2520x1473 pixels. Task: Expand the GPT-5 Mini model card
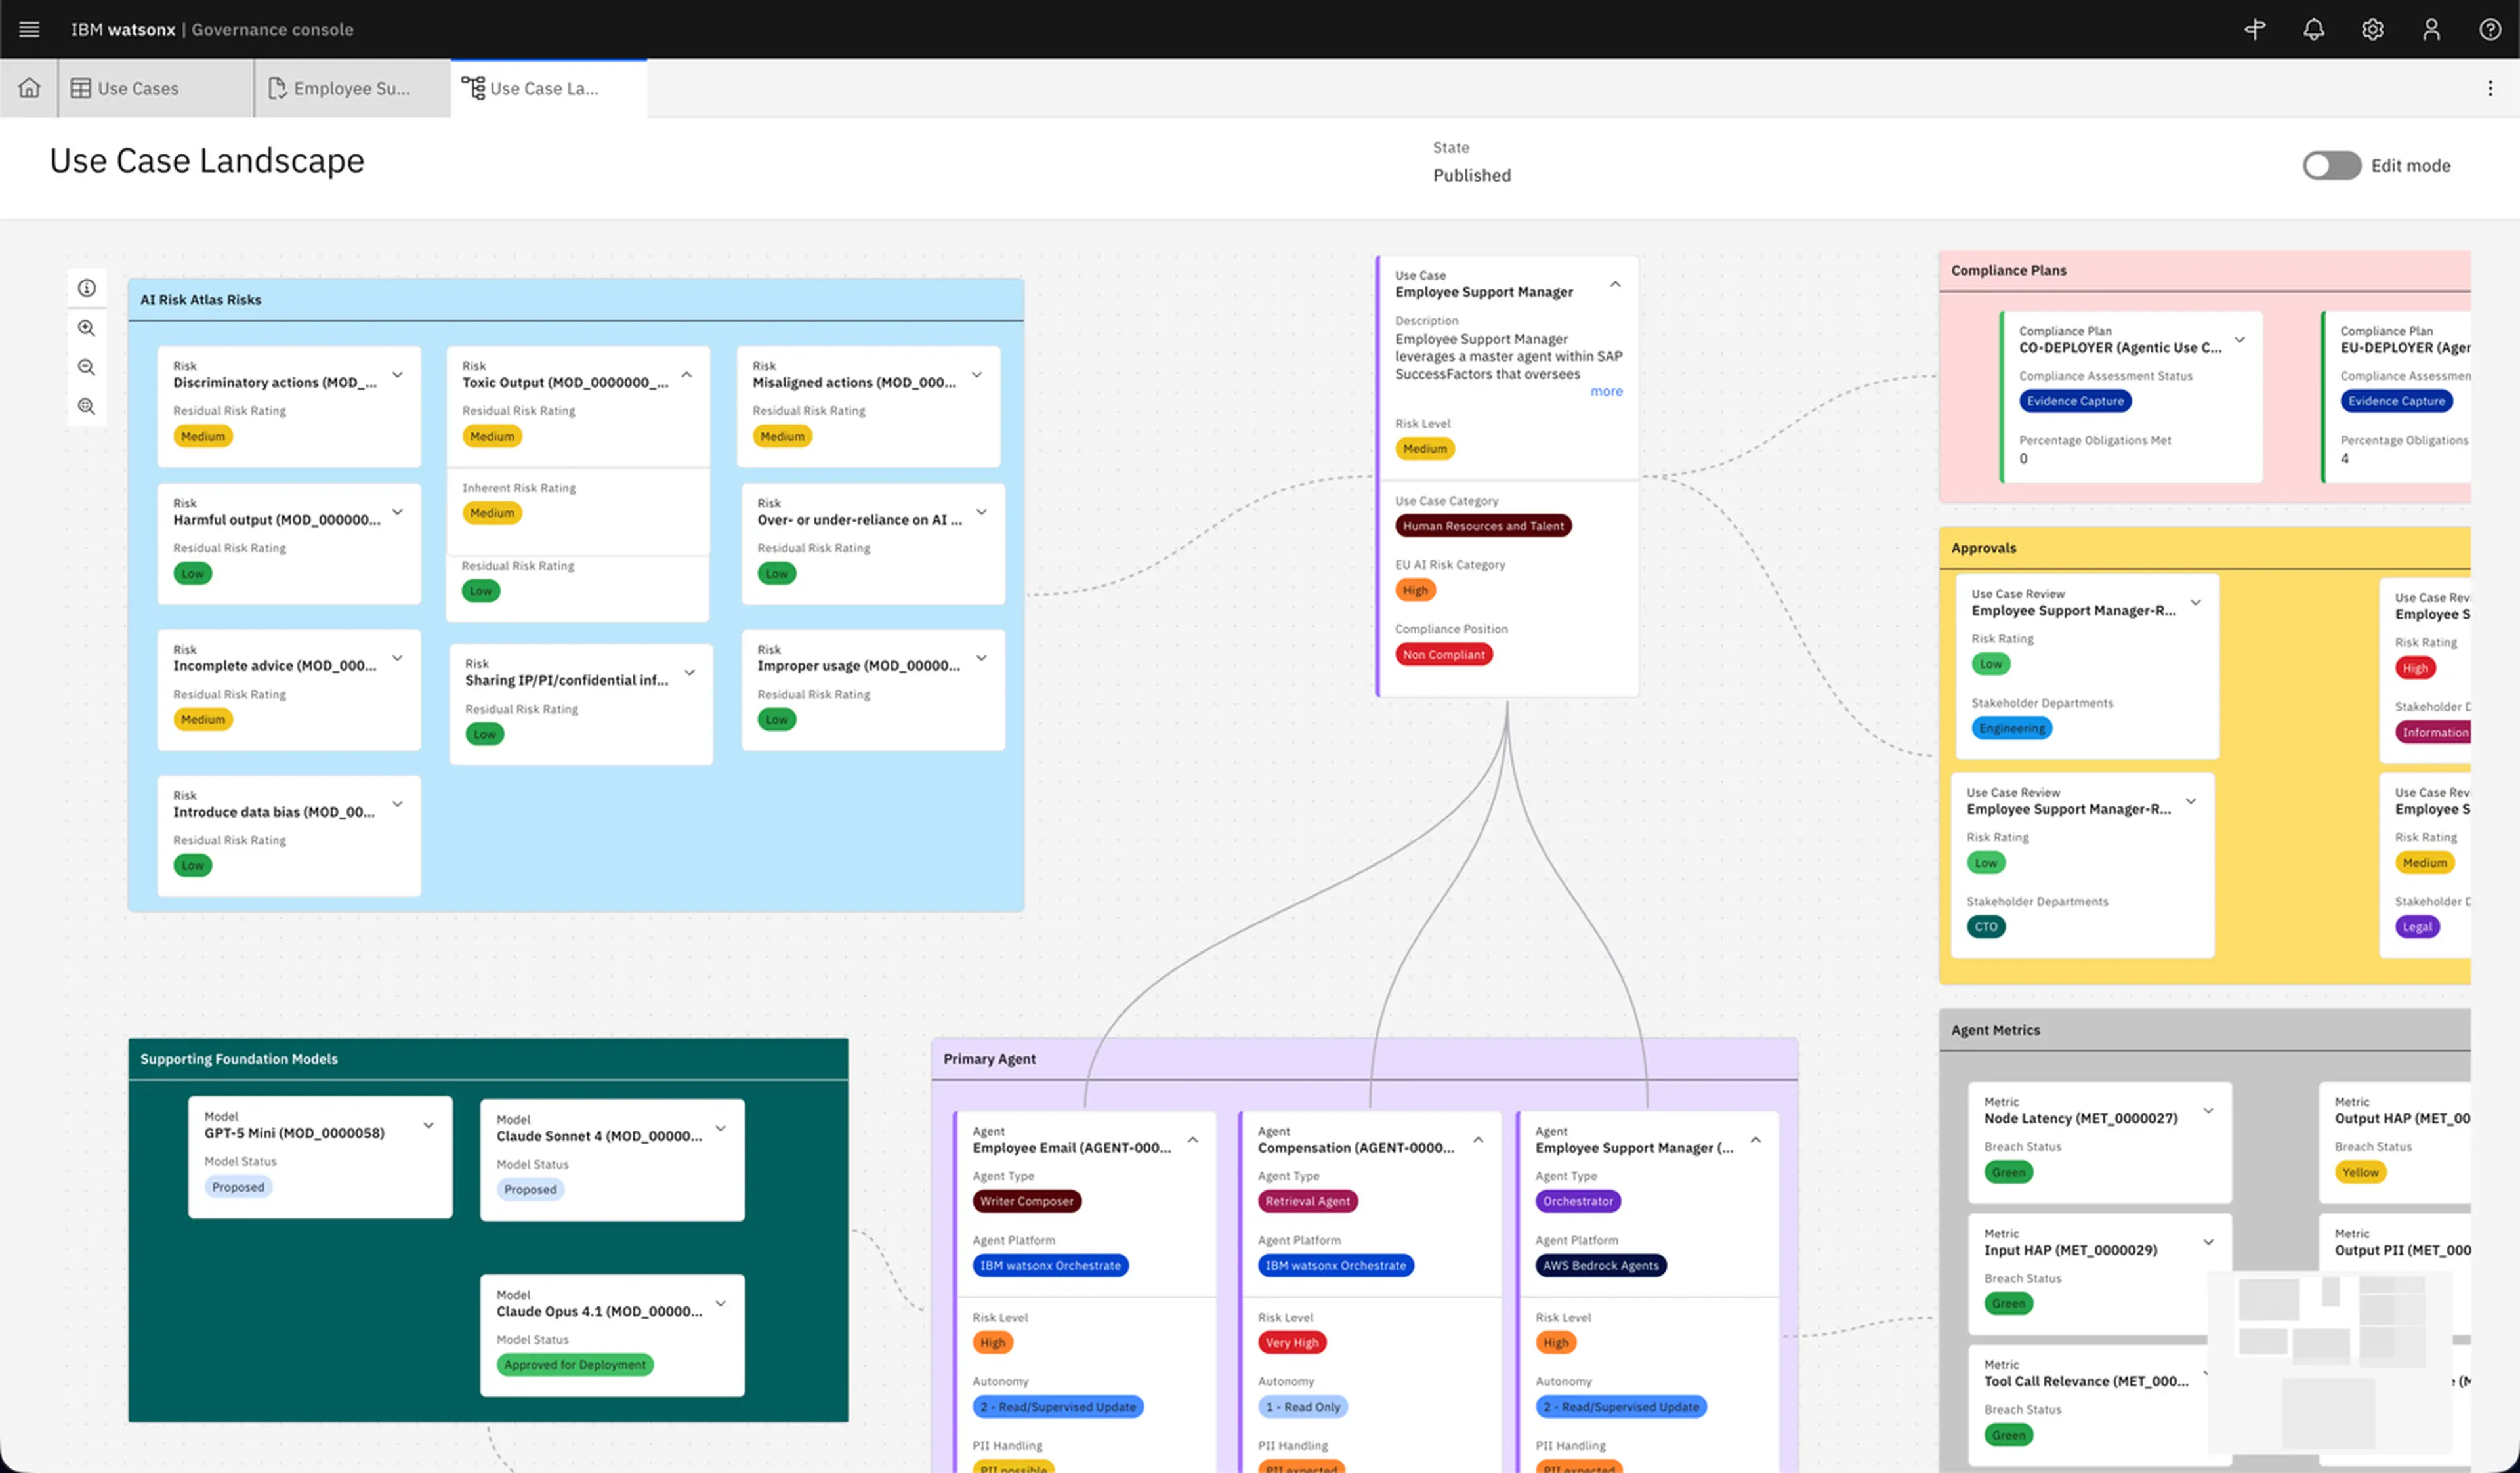point(428,1126)
